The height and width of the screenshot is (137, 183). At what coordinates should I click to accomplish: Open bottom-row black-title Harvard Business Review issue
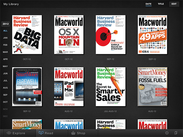click(x=111, y=124)
